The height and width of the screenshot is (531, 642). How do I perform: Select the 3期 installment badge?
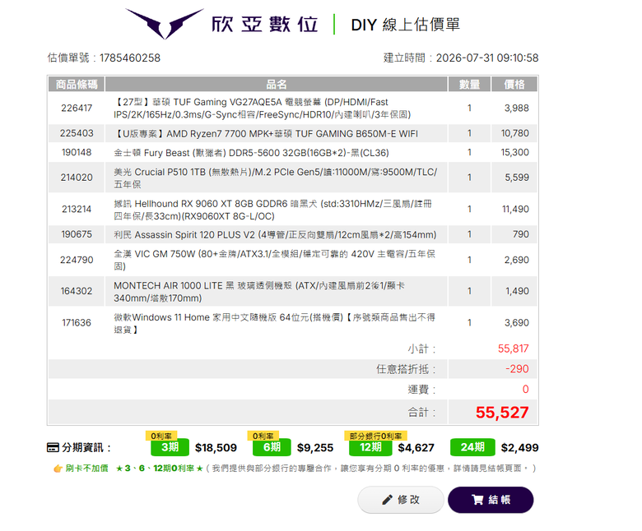tap(170, 447)
